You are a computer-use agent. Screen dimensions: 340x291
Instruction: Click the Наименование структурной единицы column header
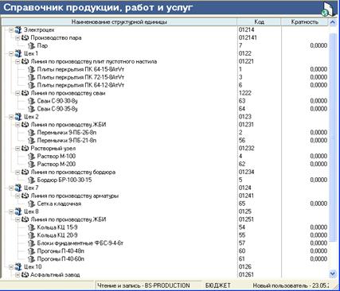(x=119, y=22)
